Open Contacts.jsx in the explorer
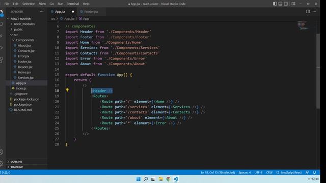 tap(26, 51)
